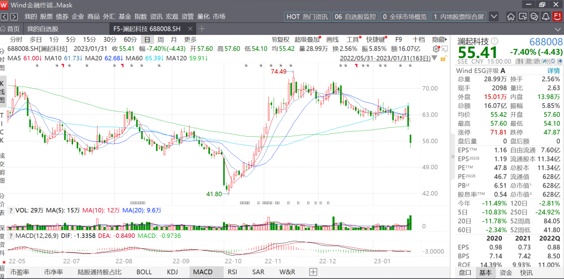564x279 pixels.
Task: Open the 基金 menu
Action: [125, 17]
